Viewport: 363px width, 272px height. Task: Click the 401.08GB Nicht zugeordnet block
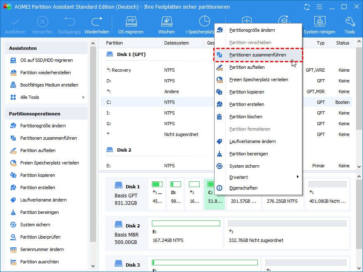pyautogui.click(x=328, y=194)
